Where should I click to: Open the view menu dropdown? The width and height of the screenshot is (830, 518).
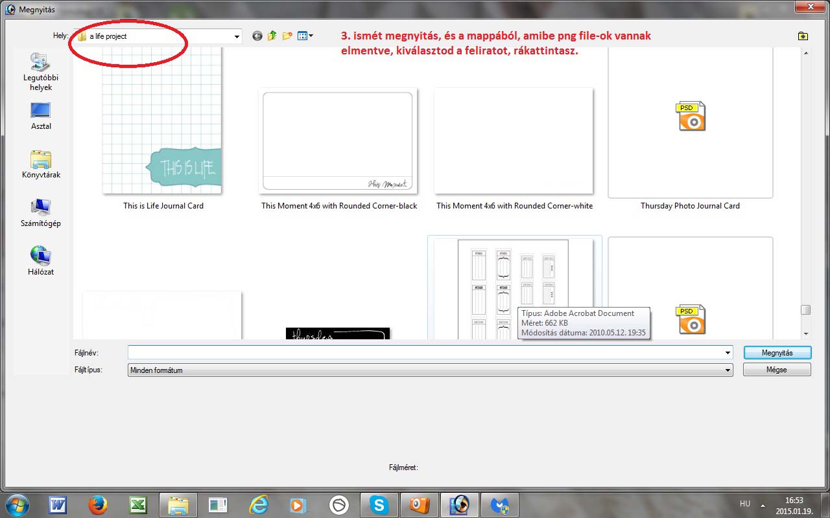point(305,36)
